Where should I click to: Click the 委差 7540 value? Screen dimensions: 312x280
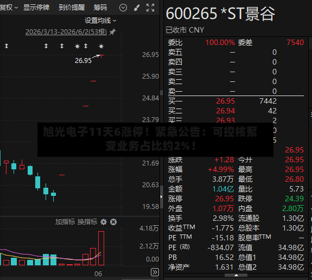coord(295,42)
